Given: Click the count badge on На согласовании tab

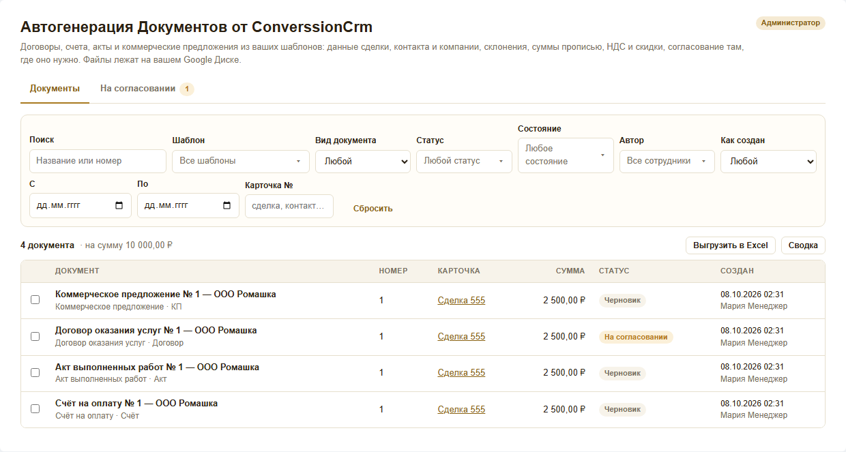Looking at the screenshot, I should pyautogui.click(x=187, y=89).
